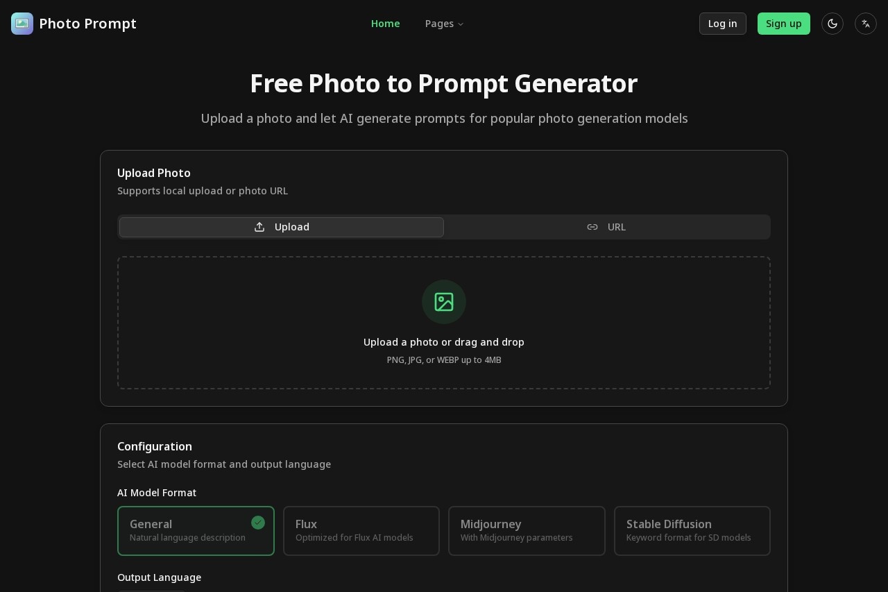Screen dimensions: 888x592
Task: Select the General natural language format
Action: tap(196, 531)
